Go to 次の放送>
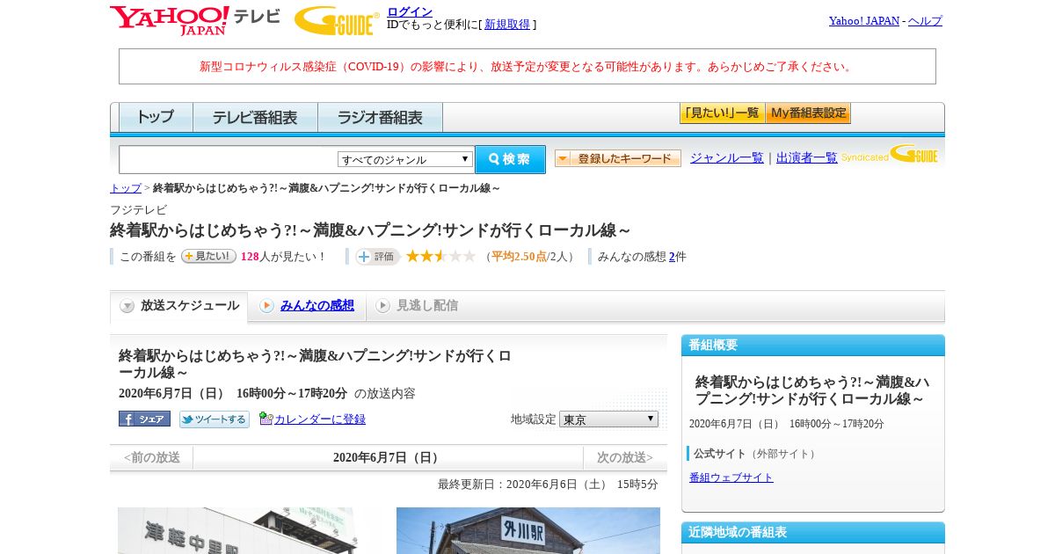 point(625,457)
